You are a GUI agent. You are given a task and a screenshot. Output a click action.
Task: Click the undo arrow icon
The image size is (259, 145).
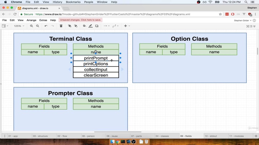point(46,26)
